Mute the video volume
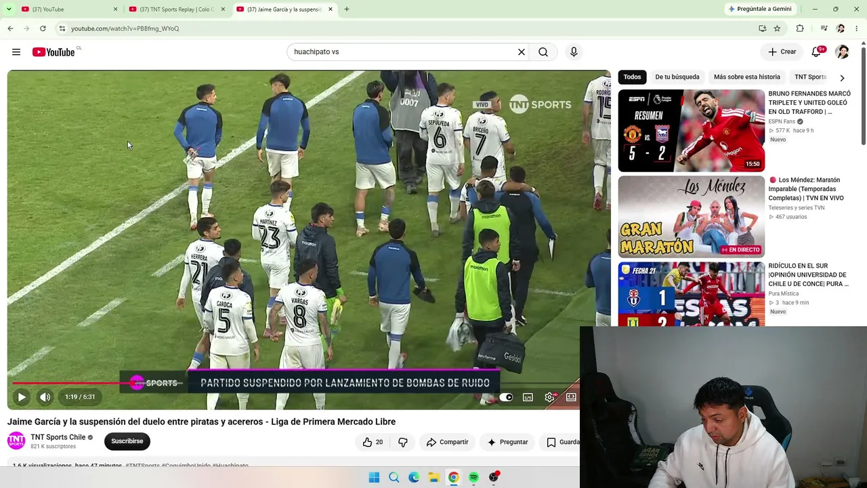The height and width of the screenshot is (488, 867). [x=45, y=397]
